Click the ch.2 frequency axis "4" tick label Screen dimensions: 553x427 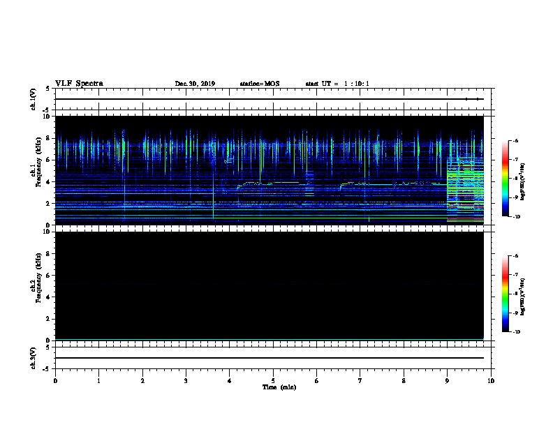pyautogui.click(x=49, y=297)
